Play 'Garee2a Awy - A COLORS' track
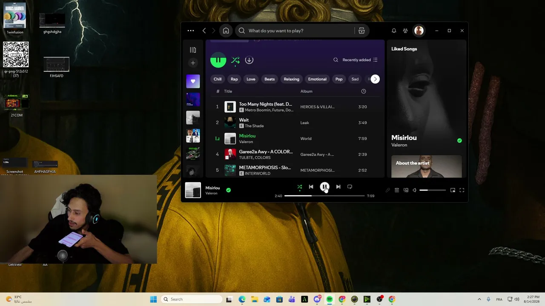The width and height of the screenshot is (545, 306). [266, 152]
